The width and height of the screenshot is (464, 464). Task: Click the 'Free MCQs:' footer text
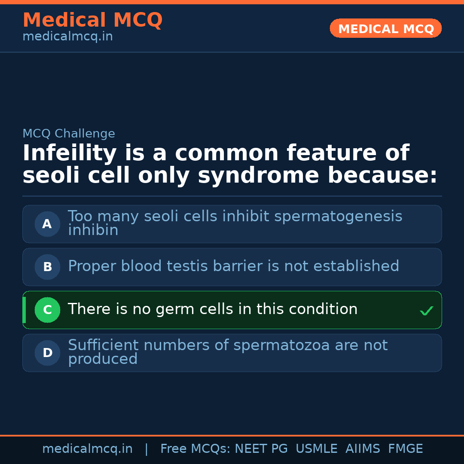point(195,449)
